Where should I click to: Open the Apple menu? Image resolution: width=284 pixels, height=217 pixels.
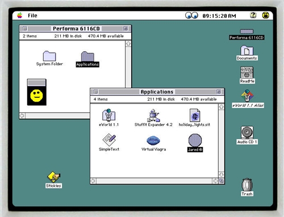tap(19, 15)
